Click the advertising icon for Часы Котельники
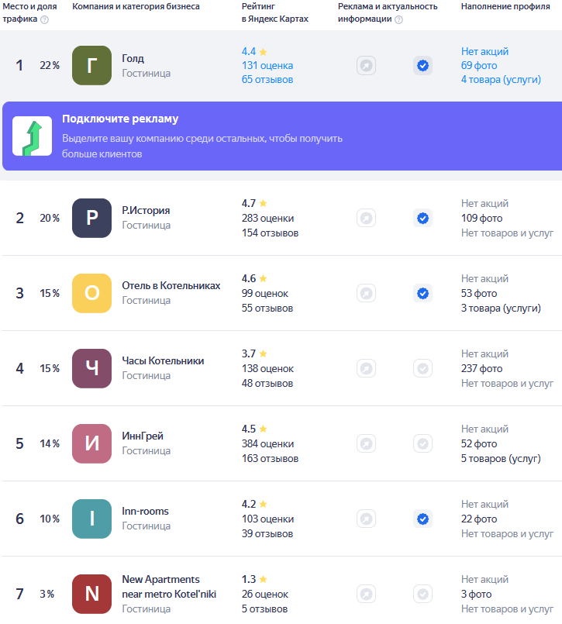Screen dimensions: 562x624 click(366, 368)
